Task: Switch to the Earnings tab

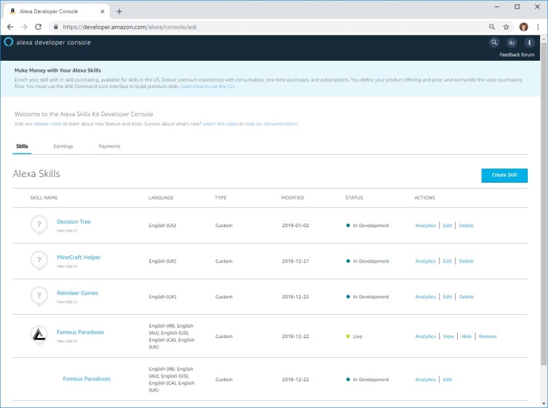Action: point(63,146)
